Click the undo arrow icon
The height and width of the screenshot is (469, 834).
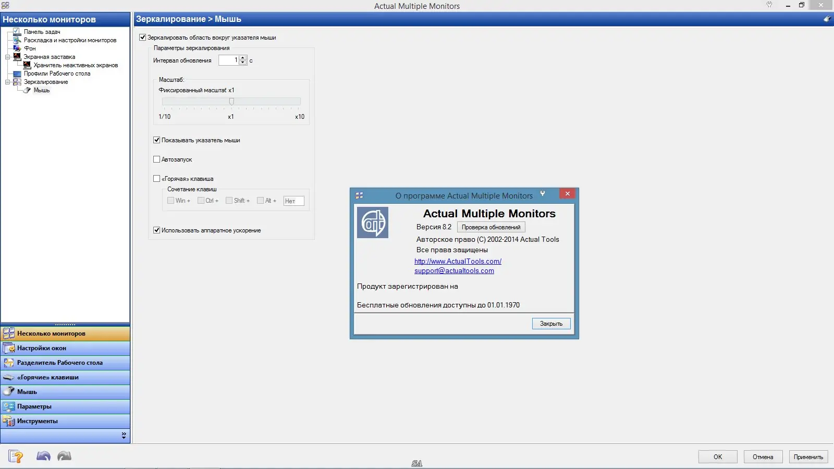point(43,456)
